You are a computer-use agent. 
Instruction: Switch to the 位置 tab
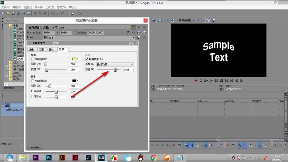pyautogui.click(x=41, y=50)
